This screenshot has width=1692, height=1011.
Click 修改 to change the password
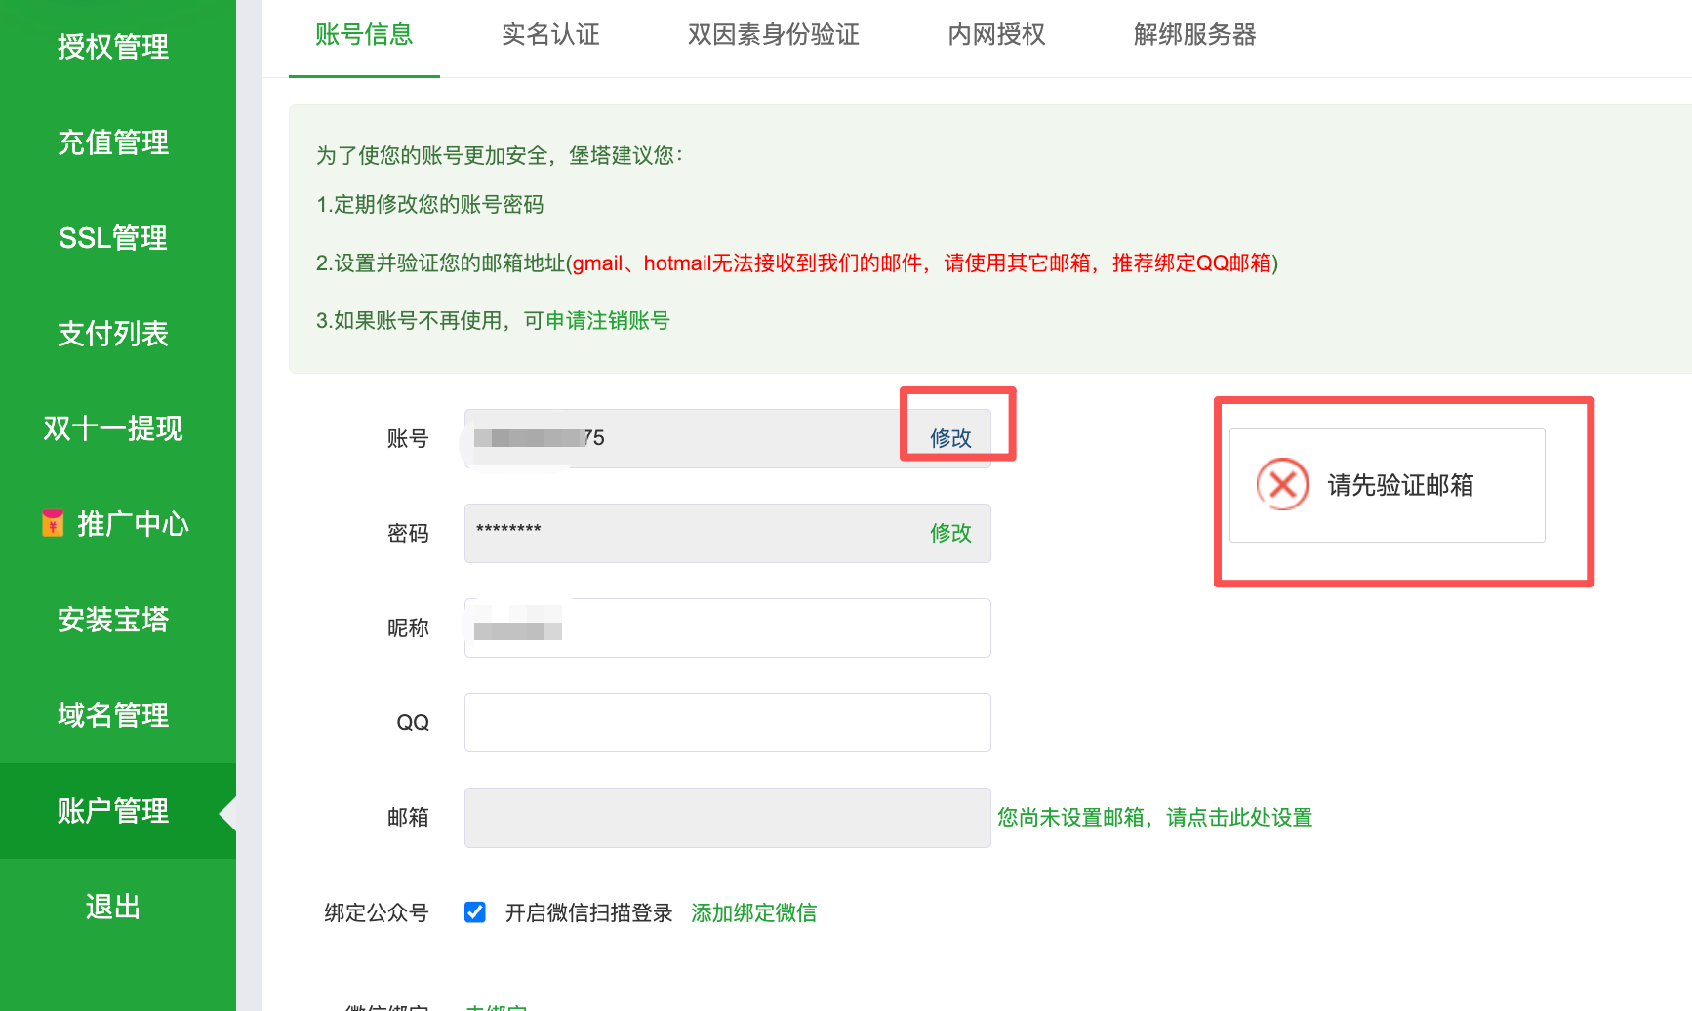pyautogui.click(x=950, y=534)
